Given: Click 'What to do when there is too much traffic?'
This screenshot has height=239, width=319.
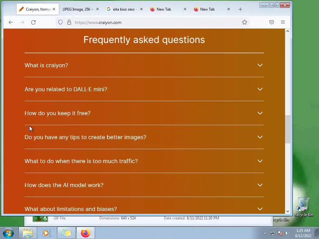Looking at the screenshot, I should 81,161.
